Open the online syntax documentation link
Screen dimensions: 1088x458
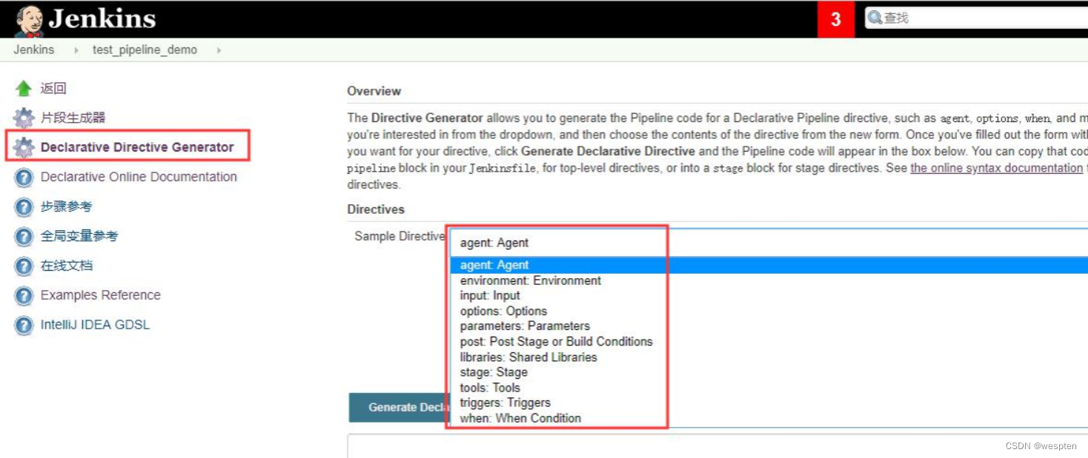[x=996, y=168]
